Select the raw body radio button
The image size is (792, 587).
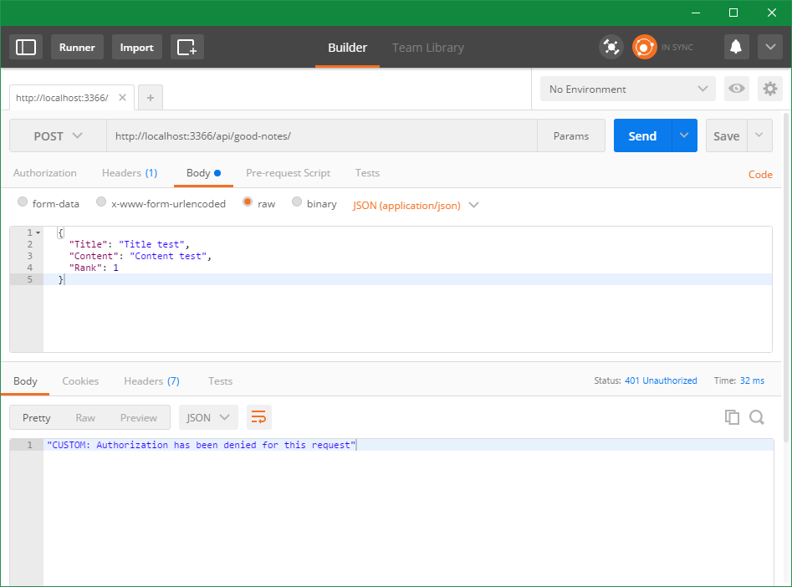point(248,202)
